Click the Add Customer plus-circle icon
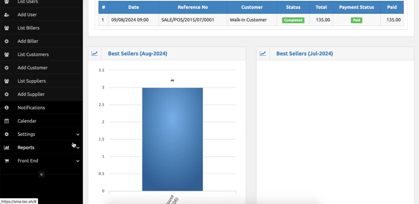This screenshot has height=204, width=419. (7, 68)
